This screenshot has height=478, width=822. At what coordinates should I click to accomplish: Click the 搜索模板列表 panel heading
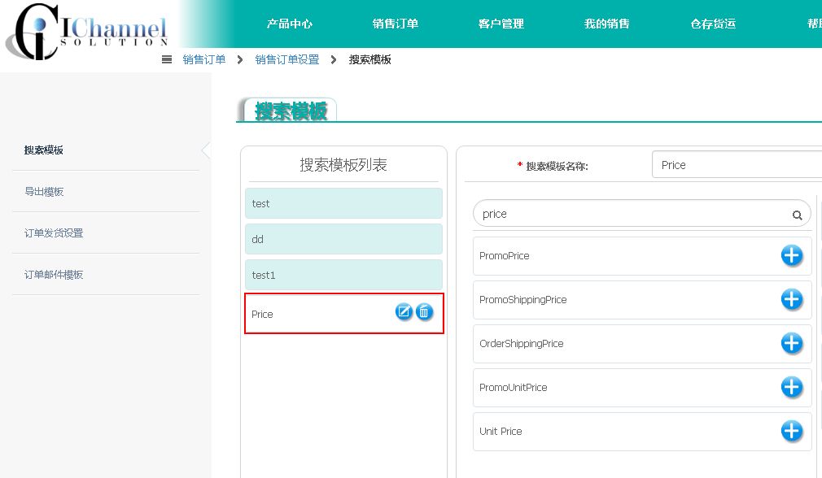[x=343, y=165]
